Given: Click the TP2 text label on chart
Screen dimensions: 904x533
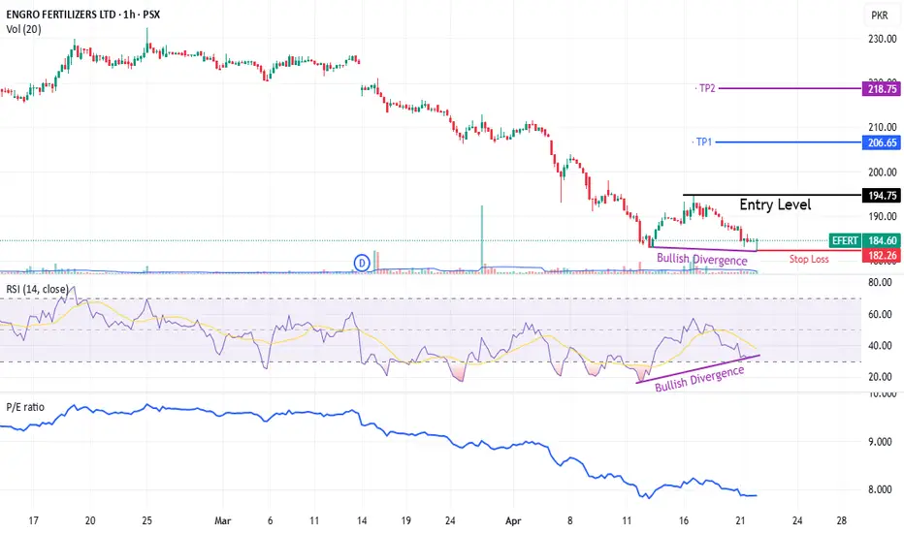Looking at the screenshot, I should coord(707,88).
